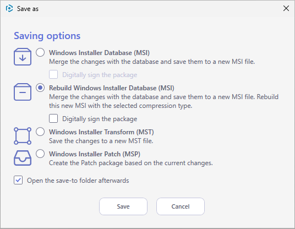This screenshot has height=229, width=295.
Task: Close the Save as dialog
Action: coord(286,8)
